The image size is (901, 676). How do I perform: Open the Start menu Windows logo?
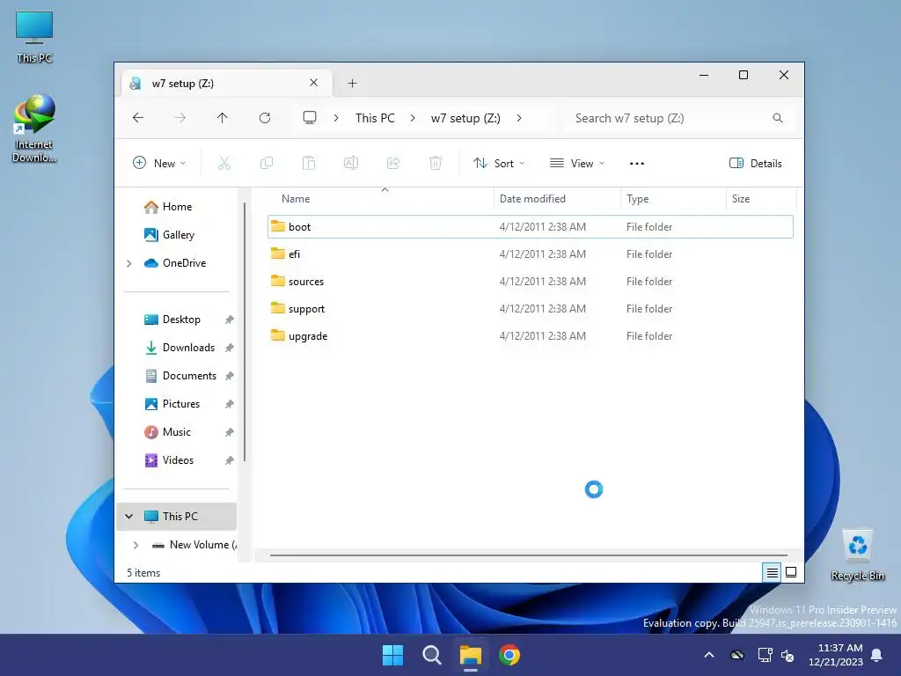(x=393, y=655)
